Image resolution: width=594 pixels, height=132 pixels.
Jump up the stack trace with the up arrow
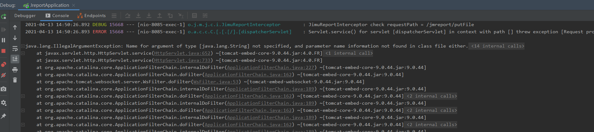[15, 27]
